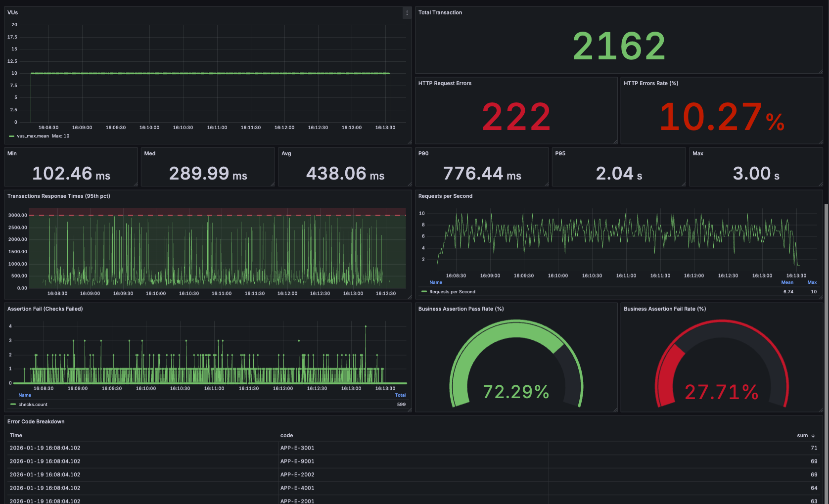The height and width of the screenshot is (504, 829).
Task: Click the P95 2.04 s stat
Action: [619, 174]
